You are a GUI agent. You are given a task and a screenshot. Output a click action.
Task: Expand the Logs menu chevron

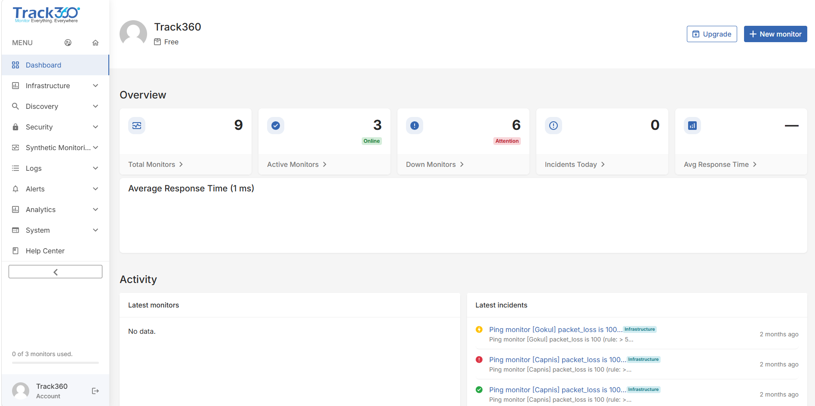pos(95,168)
